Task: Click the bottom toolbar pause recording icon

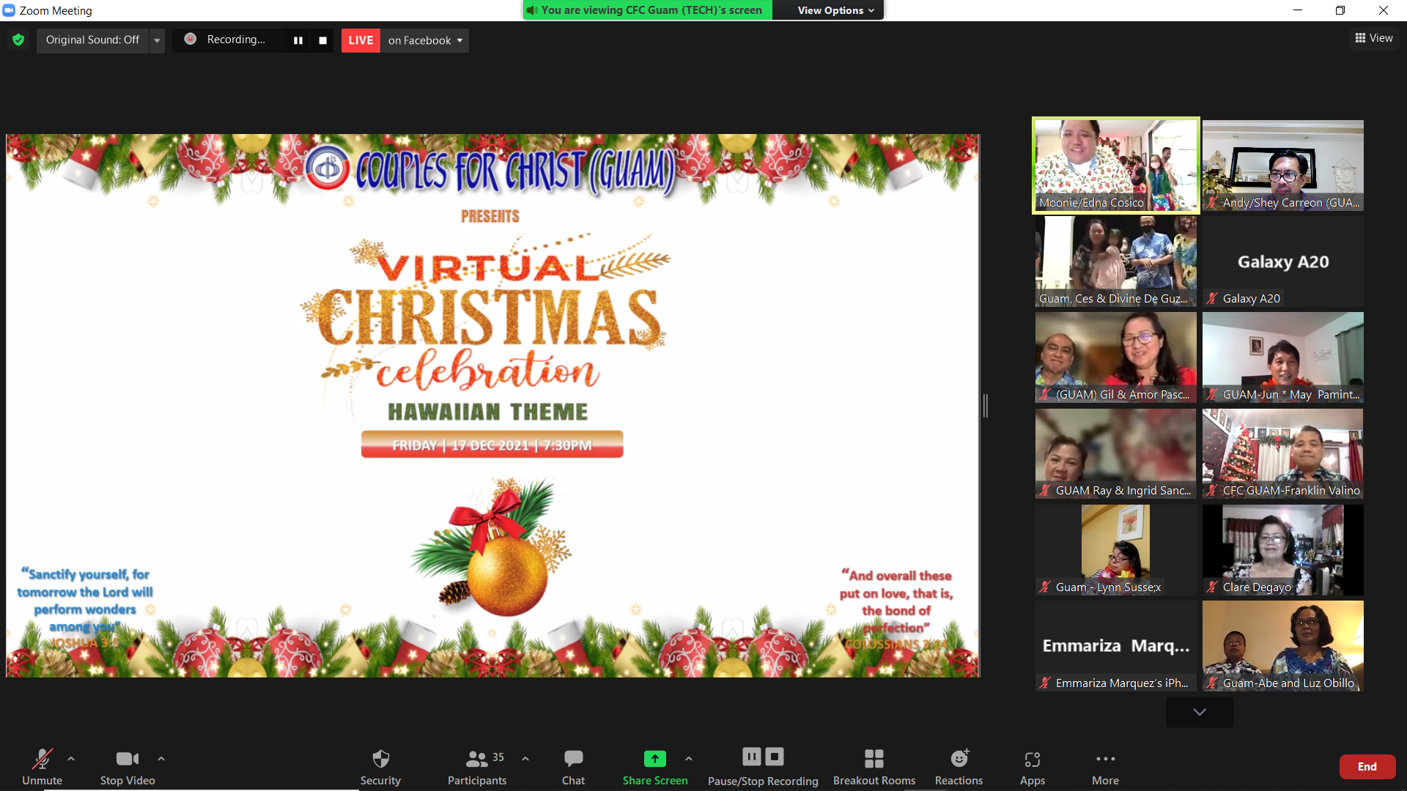Action: (x=752, y=757)
